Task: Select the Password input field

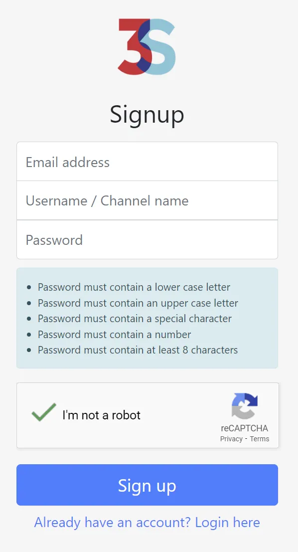Action: coord(147,240)
